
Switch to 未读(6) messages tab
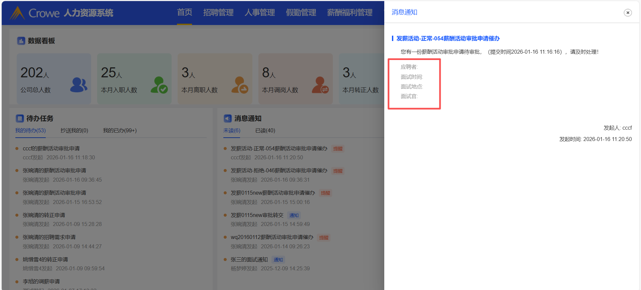(232, 131)
